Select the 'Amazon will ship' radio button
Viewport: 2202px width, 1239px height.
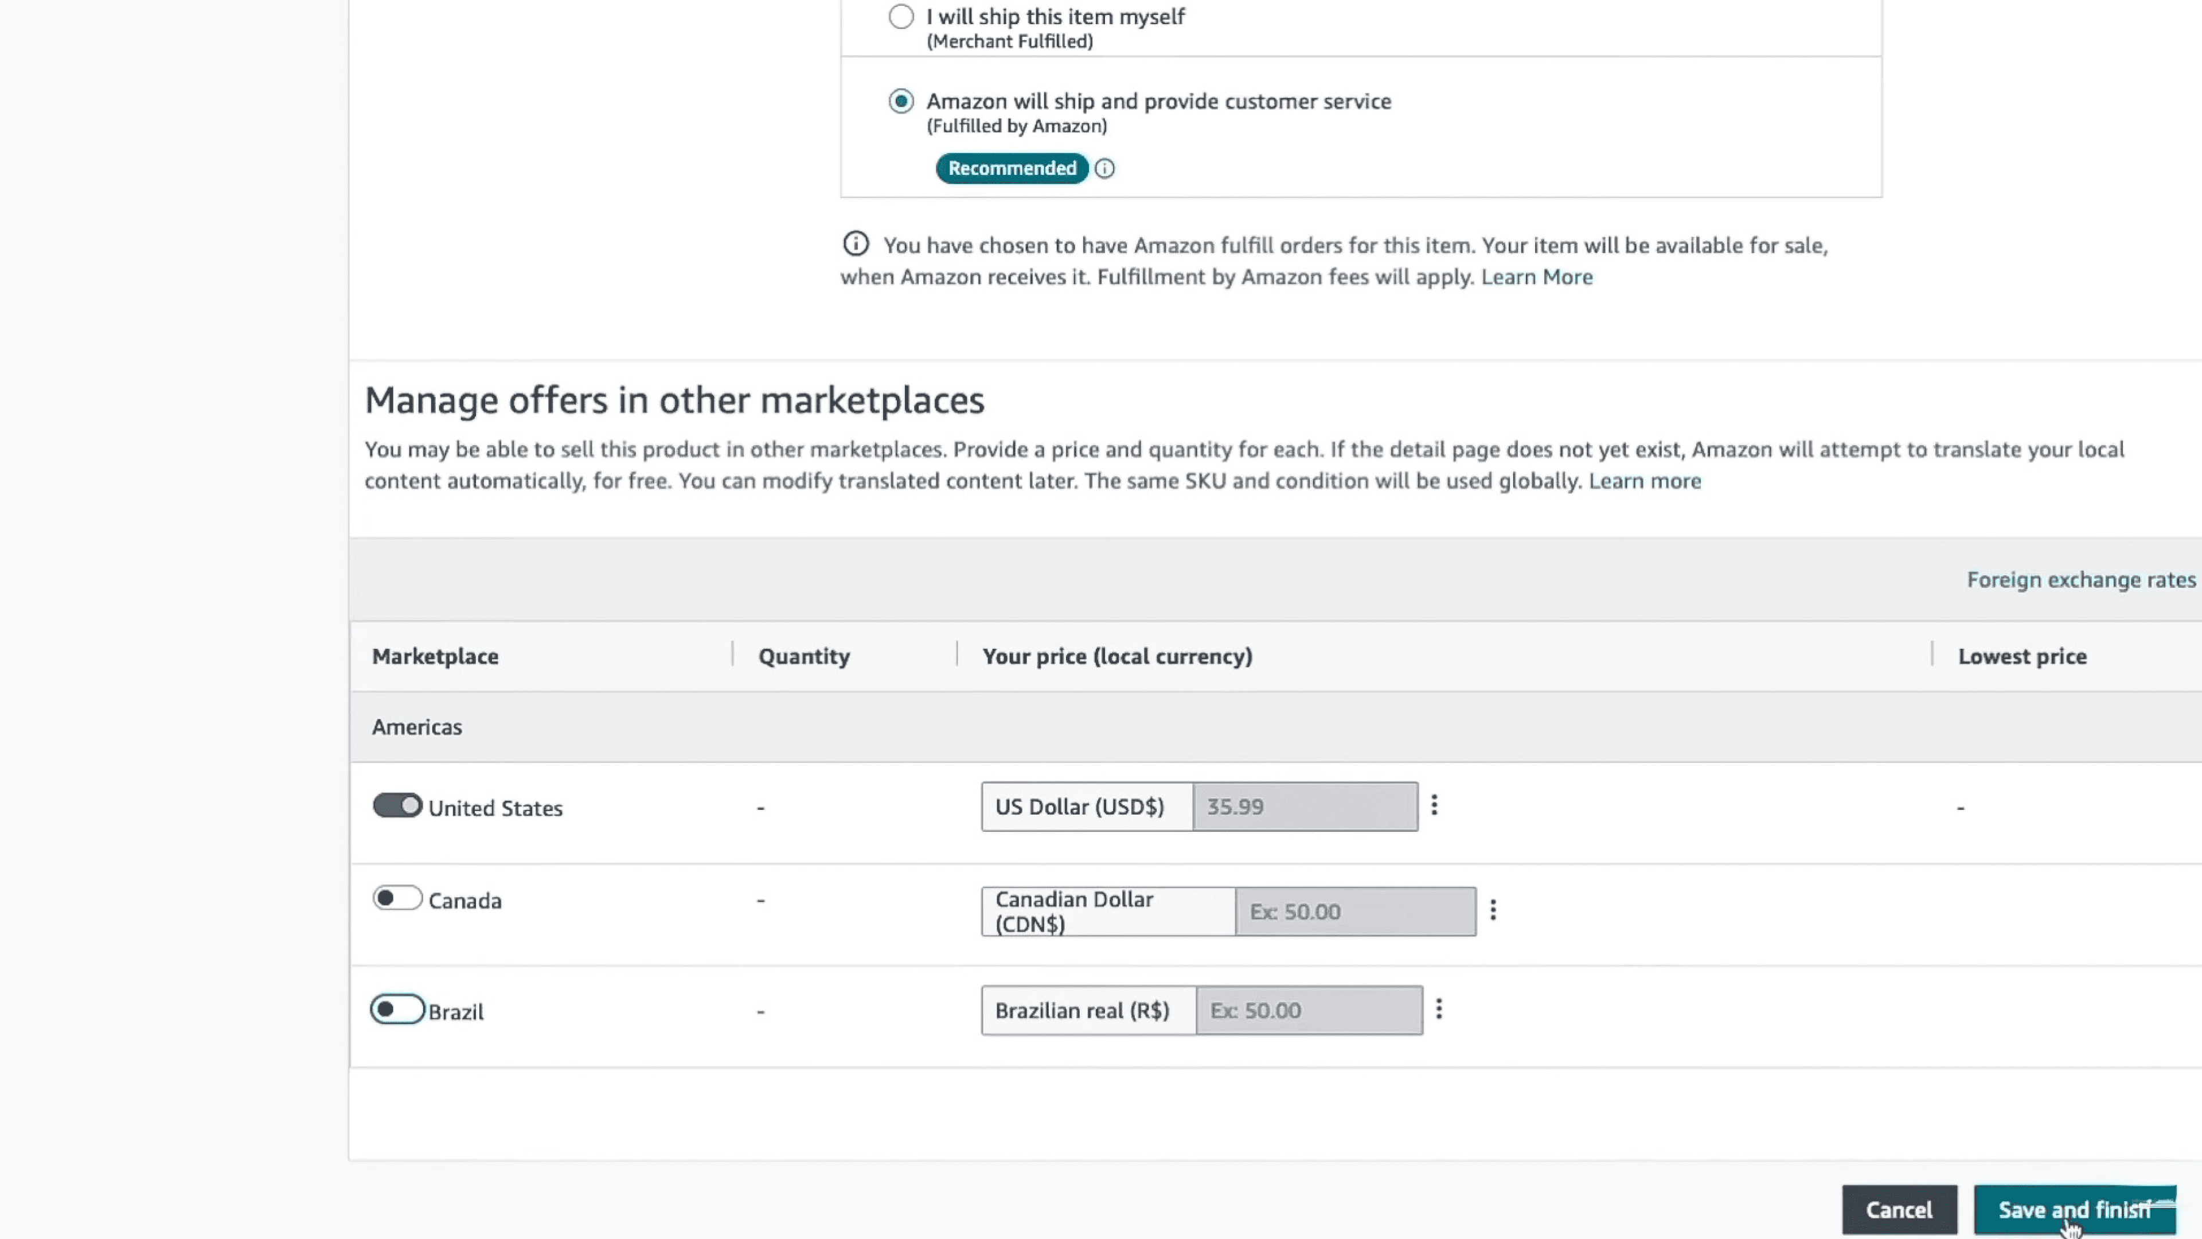[x=901, y=101]
